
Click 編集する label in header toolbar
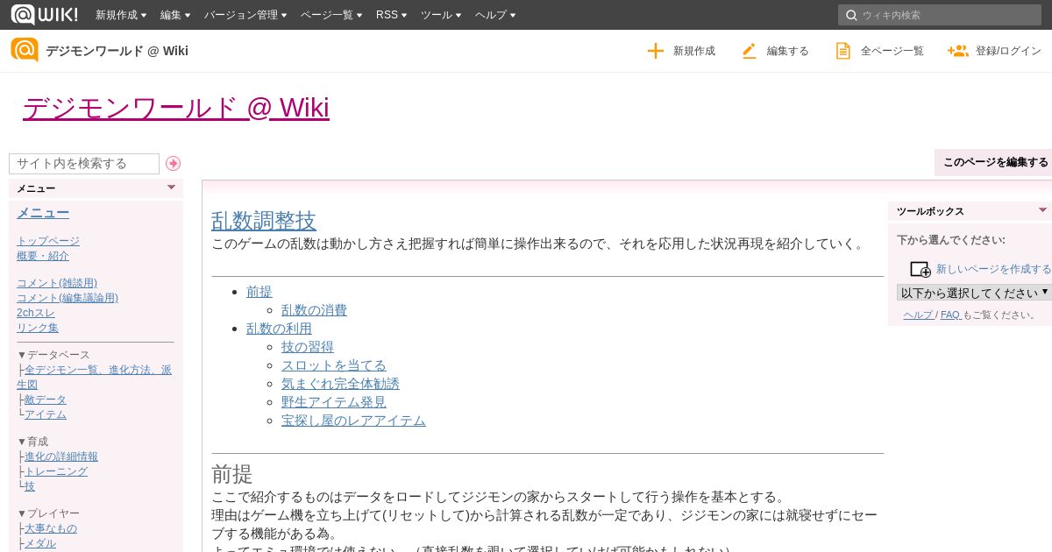(x=788, y=51)
